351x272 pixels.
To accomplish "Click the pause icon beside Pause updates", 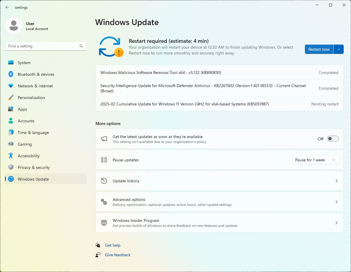I will (104, 160).
